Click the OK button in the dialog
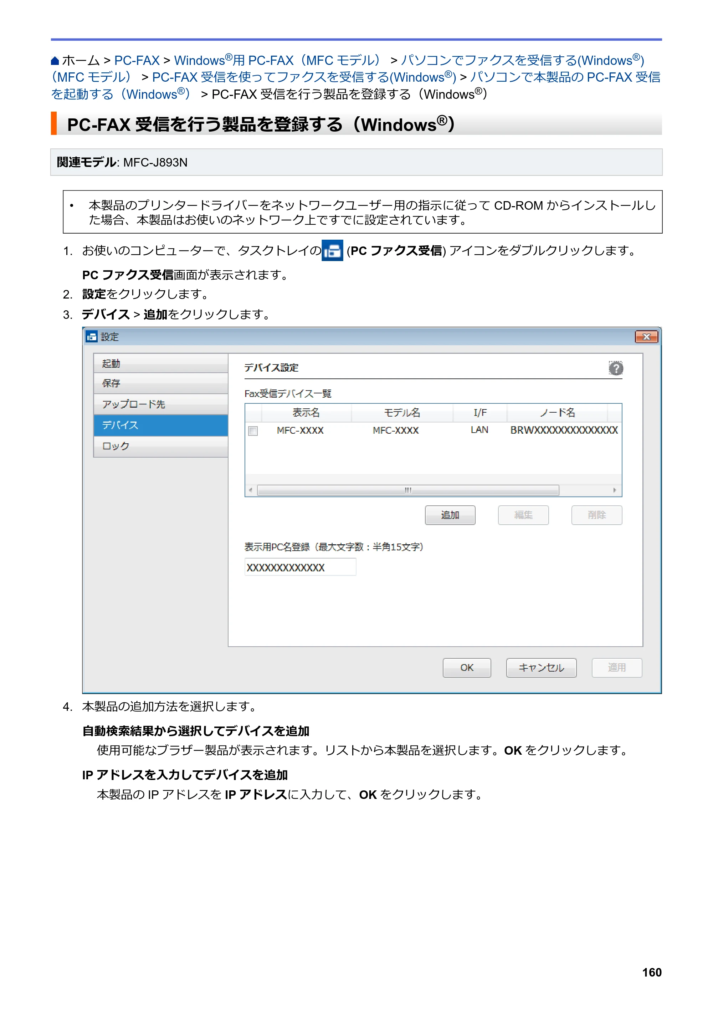This screenshot has width=713, height=1009. (x=467, y=668)
